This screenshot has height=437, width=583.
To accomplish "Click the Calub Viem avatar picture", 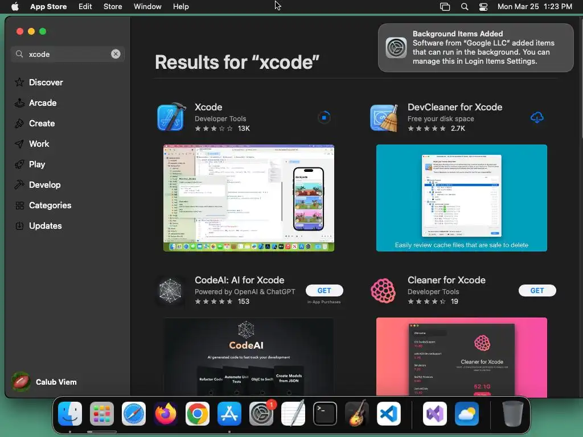I will click(21, 382).
